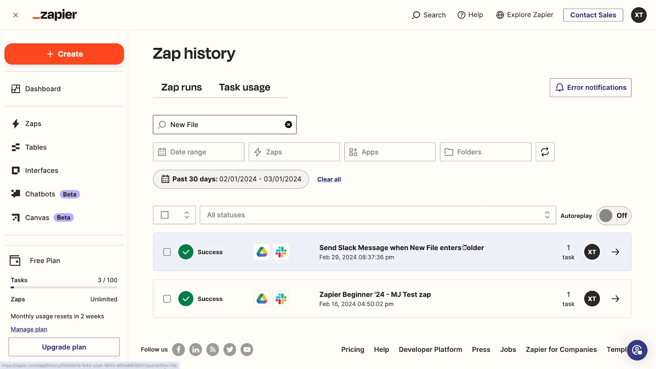Click the Zapier logo

[55, 15]
